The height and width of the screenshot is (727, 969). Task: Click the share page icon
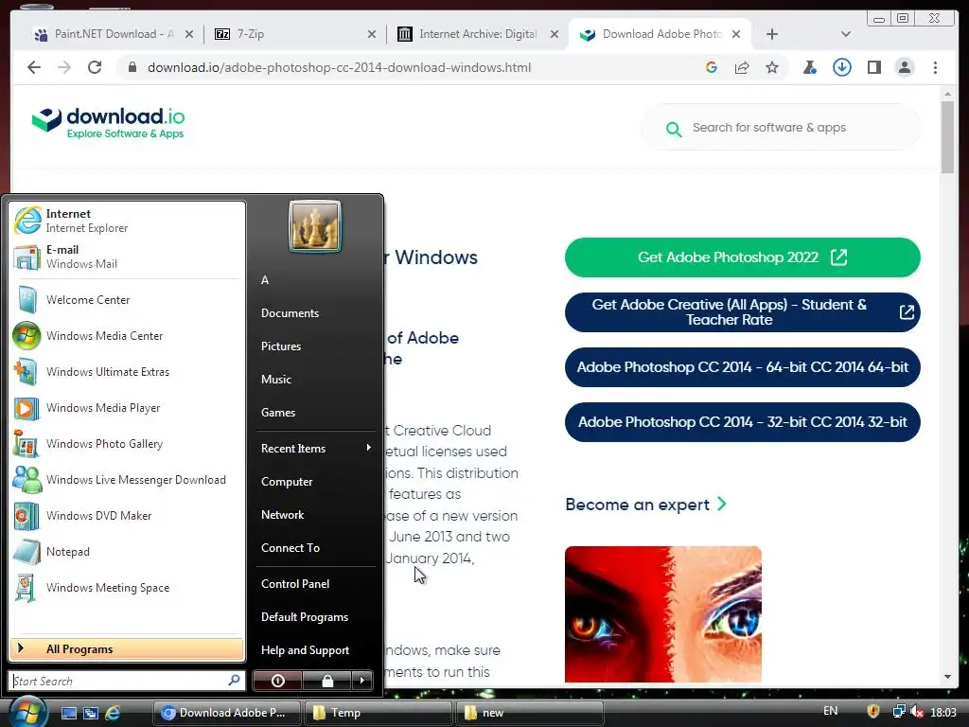click(742, 67)
